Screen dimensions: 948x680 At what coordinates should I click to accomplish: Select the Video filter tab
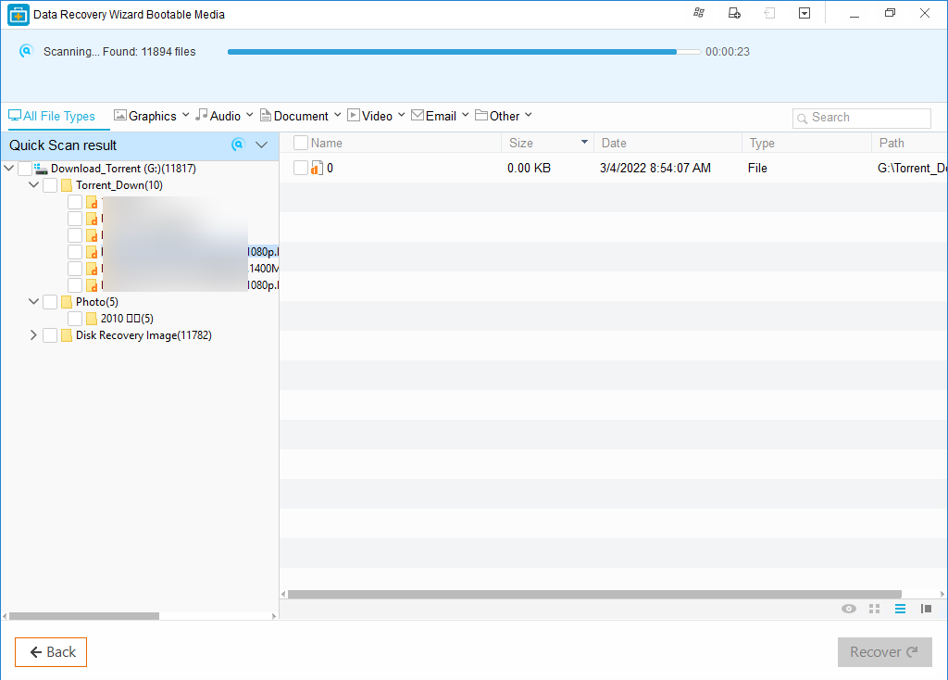(370, 116)
